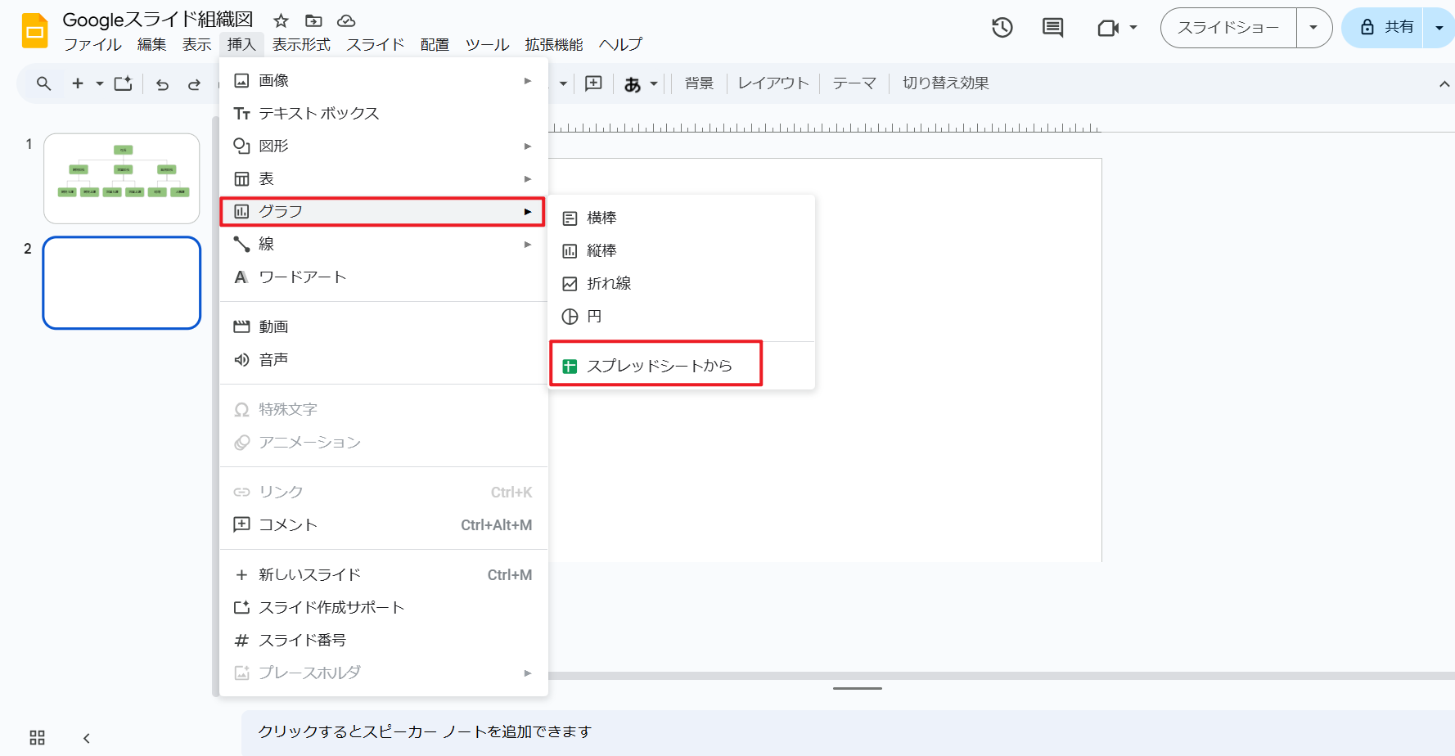Click レイアウト toolbar button
1455x756 pixels.
773,83
